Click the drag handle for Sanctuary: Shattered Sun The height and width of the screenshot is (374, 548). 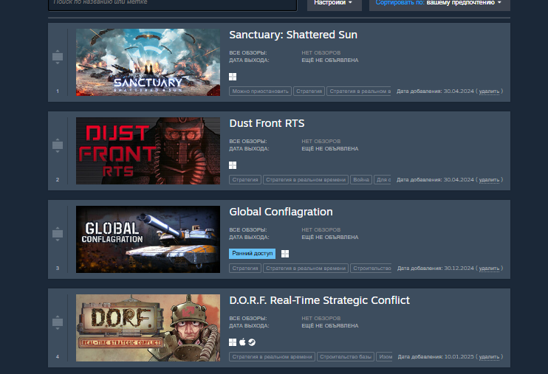click(58, 57)
